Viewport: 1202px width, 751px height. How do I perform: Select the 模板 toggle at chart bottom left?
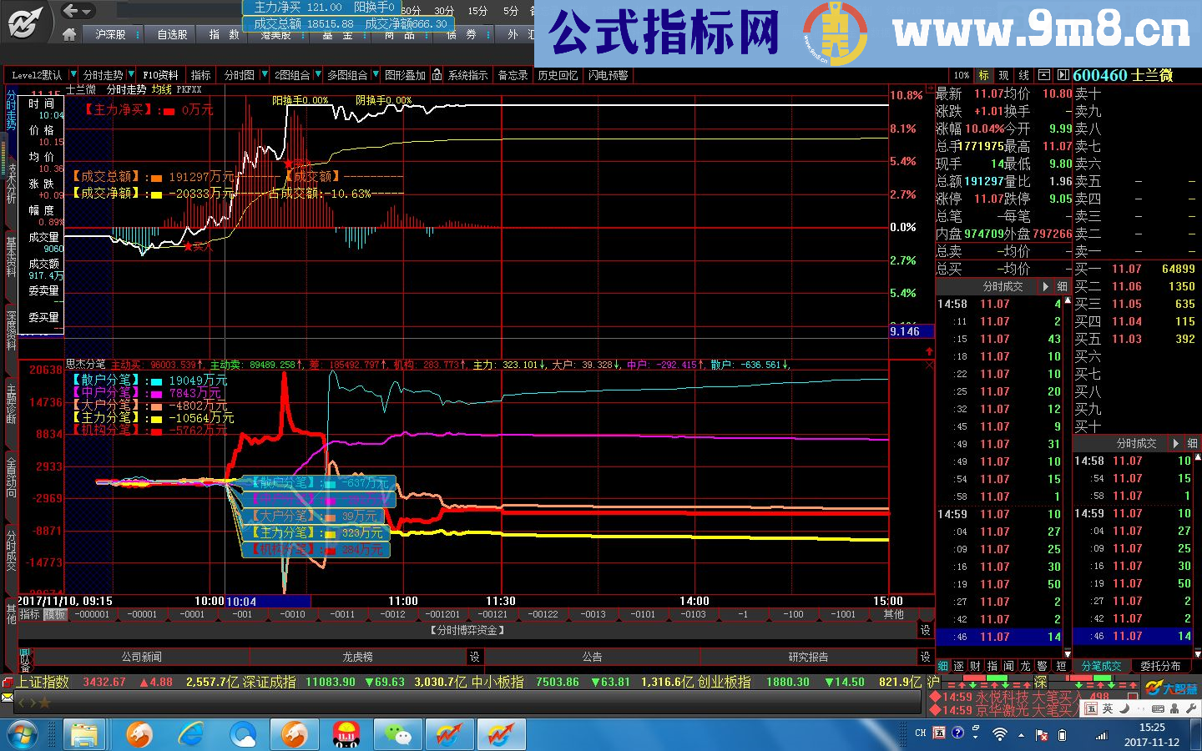pos(55,614)
